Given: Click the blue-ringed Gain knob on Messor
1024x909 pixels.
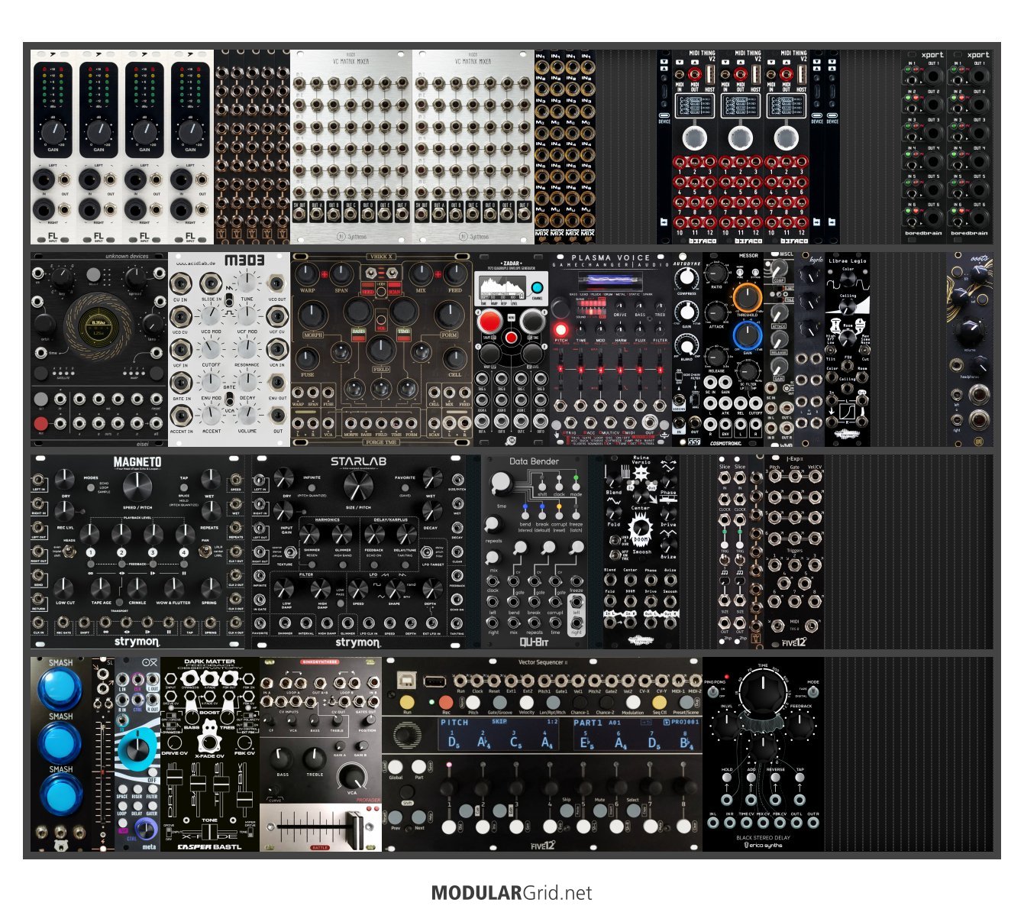Looking at the screenshot, I should tap(747, 335).
